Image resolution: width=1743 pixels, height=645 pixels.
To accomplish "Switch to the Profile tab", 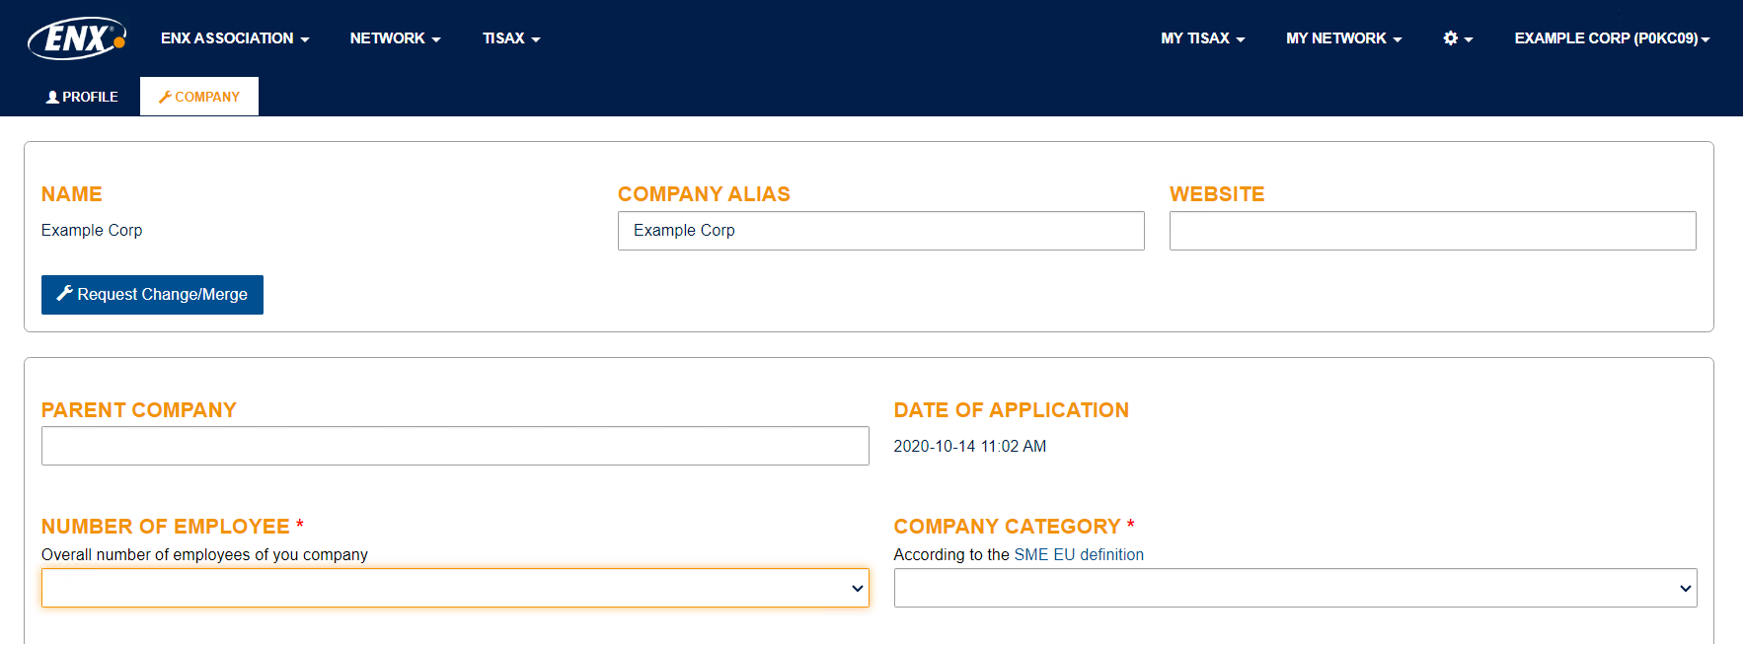I will [x=82, y=97].
